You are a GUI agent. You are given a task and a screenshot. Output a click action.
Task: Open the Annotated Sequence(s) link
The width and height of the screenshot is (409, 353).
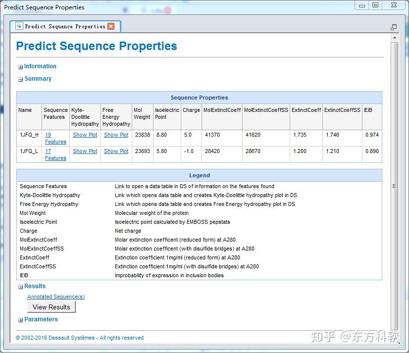56,297
